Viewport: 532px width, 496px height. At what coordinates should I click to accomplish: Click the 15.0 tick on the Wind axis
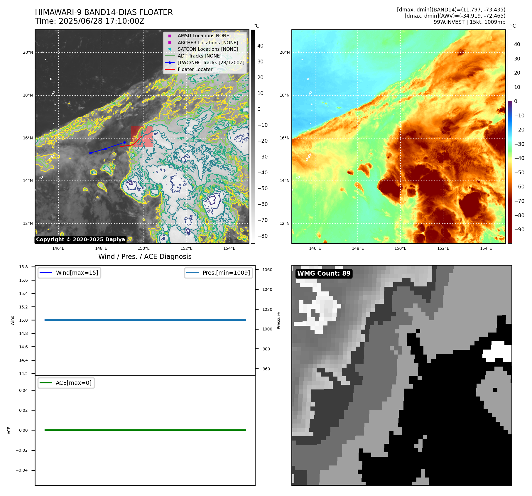pyautogui.click(x=23, y=320)
